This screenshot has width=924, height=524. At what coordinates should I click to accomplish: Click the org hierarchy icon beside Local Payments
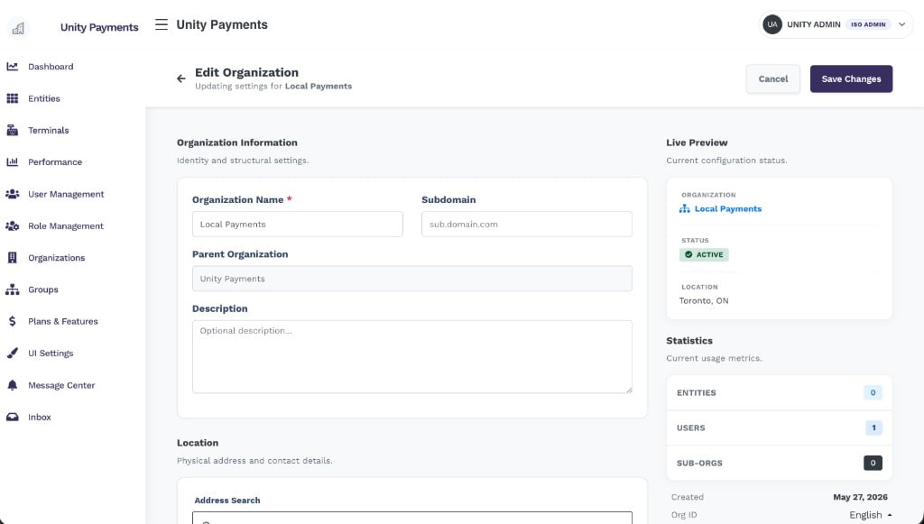click(684, 208)
